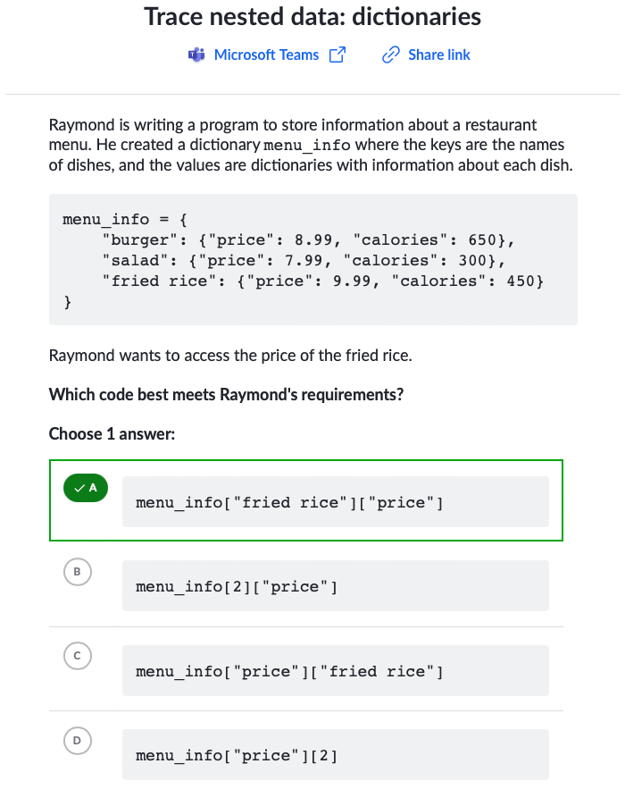Choose answer option D radio button
The height and width of the screenshot is (789, 625).
pos(78,740)
